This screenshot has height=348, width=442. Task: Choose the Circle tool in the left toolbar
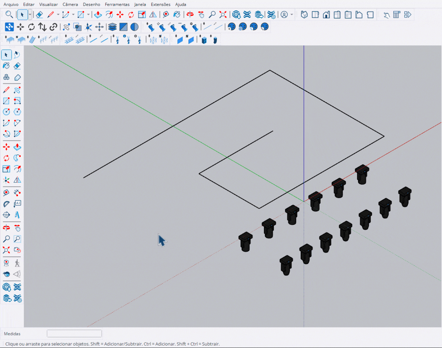click(x=6, y=112)
